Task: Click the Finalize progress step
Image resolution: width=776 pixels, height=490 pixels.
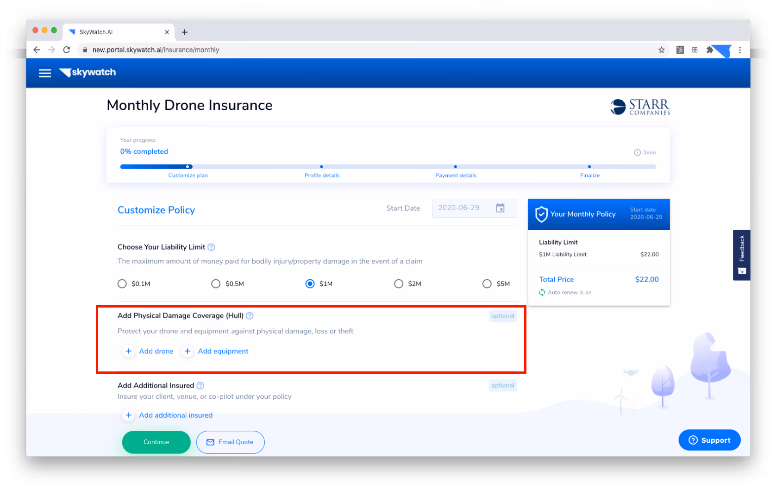Action: pos(590,176)
